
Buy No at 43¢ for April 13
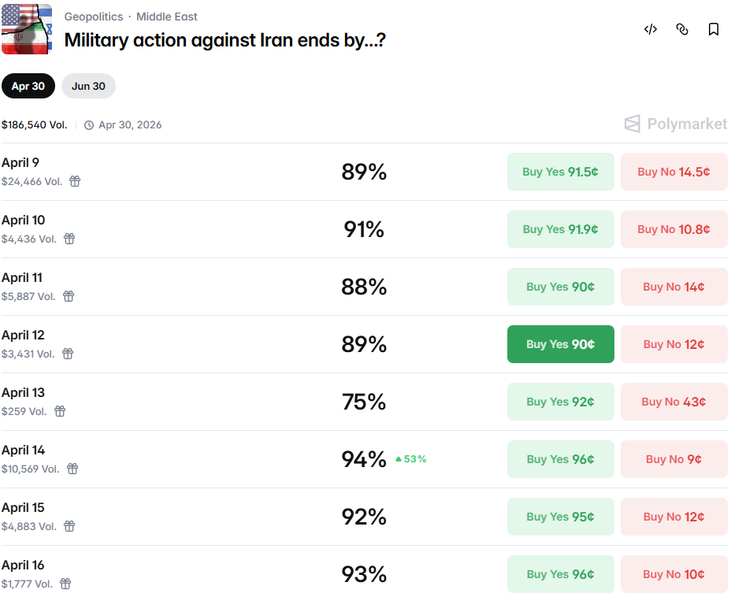coord(673,402)
